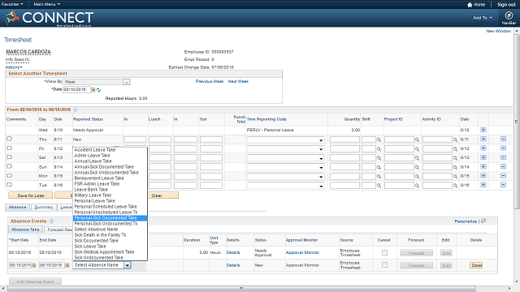Go to Next Week

point(238,81)
